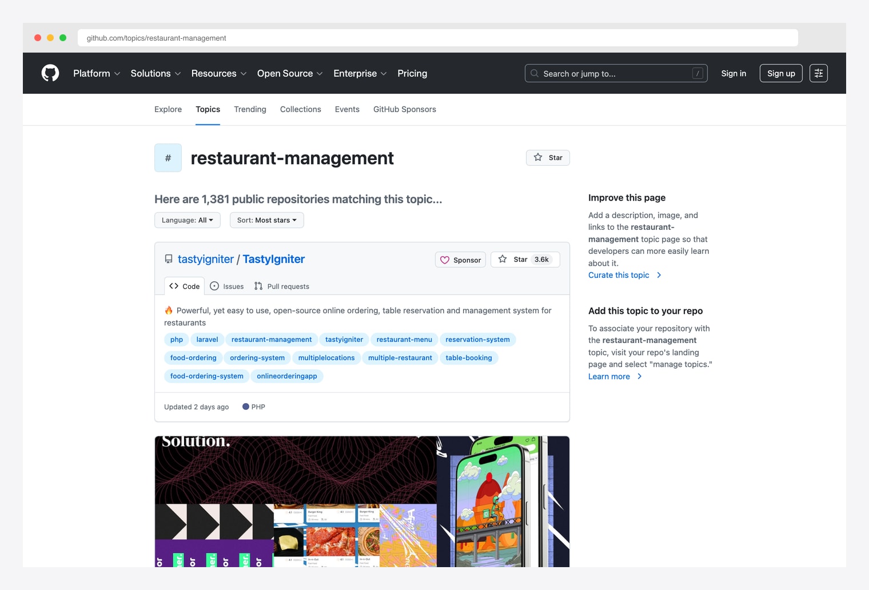Open the TastyIgniter repository link

click(274, 259)
